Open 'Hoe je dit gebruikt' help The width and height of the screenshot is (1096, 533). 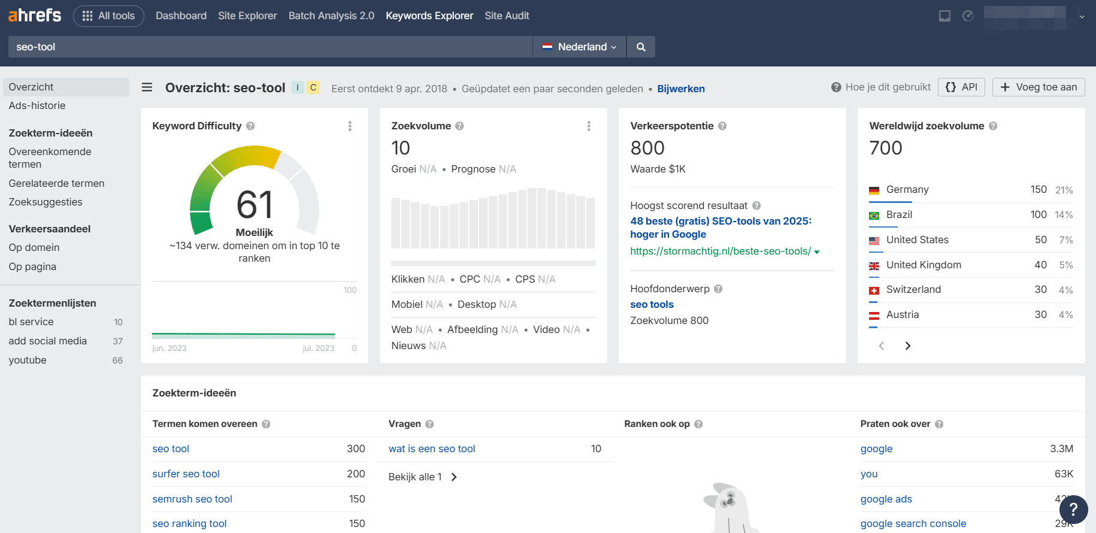click(x=881, y=87)
